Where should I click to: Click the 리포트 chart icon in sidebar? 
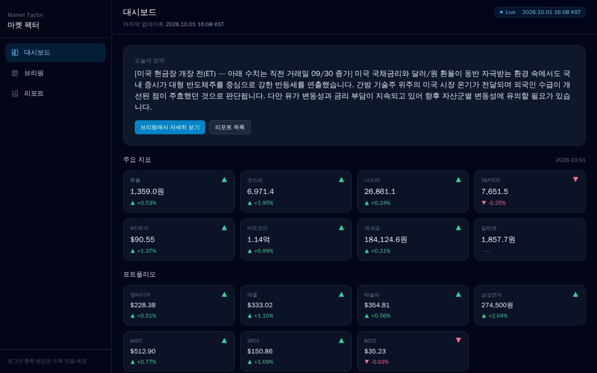pyautogui.click(x=15, y=94)
